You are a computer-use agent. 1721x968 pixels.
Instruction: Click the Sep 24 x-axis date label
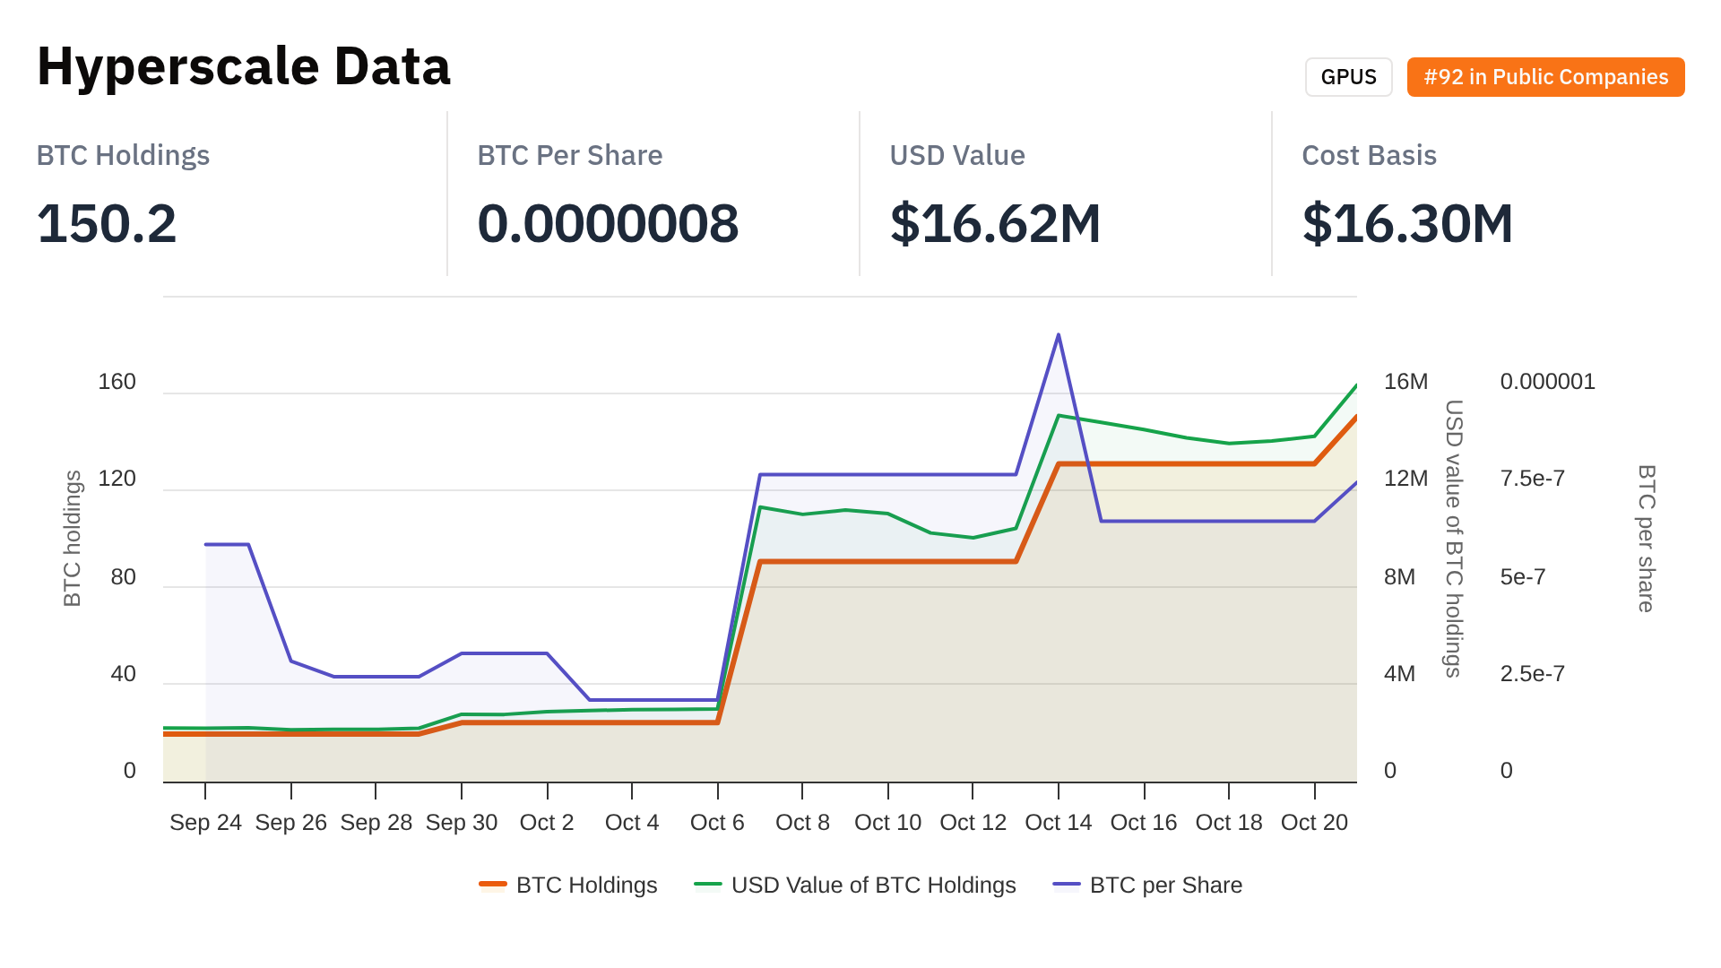coord(205,822)
